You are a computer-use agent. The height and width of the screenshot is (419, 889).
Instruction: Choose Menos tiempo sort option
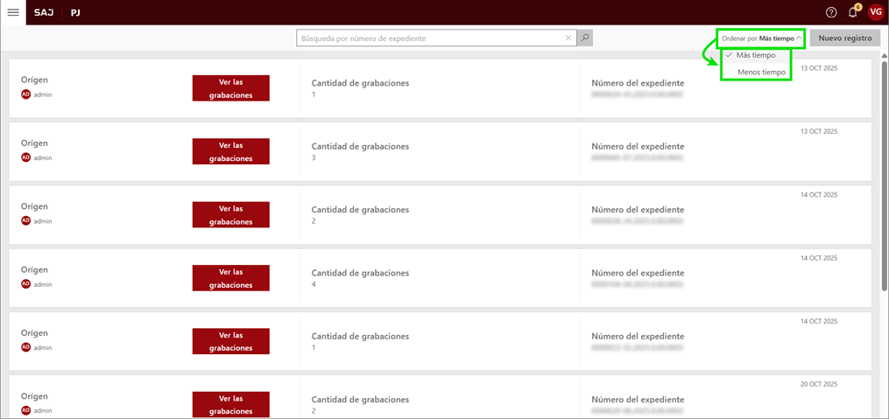pos(761,72)
